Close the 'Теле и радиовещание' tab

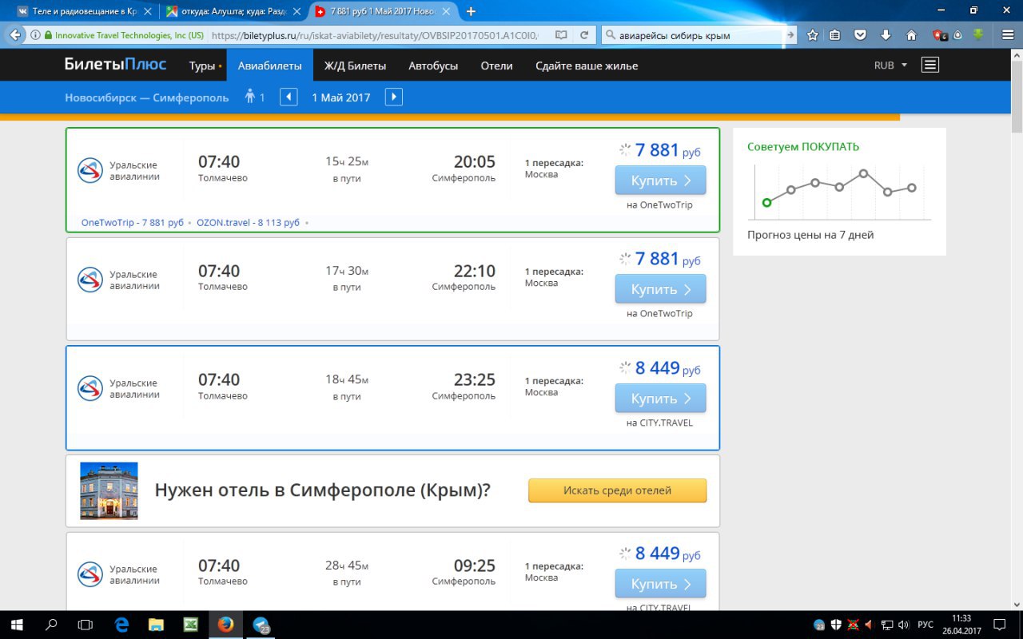147,12
